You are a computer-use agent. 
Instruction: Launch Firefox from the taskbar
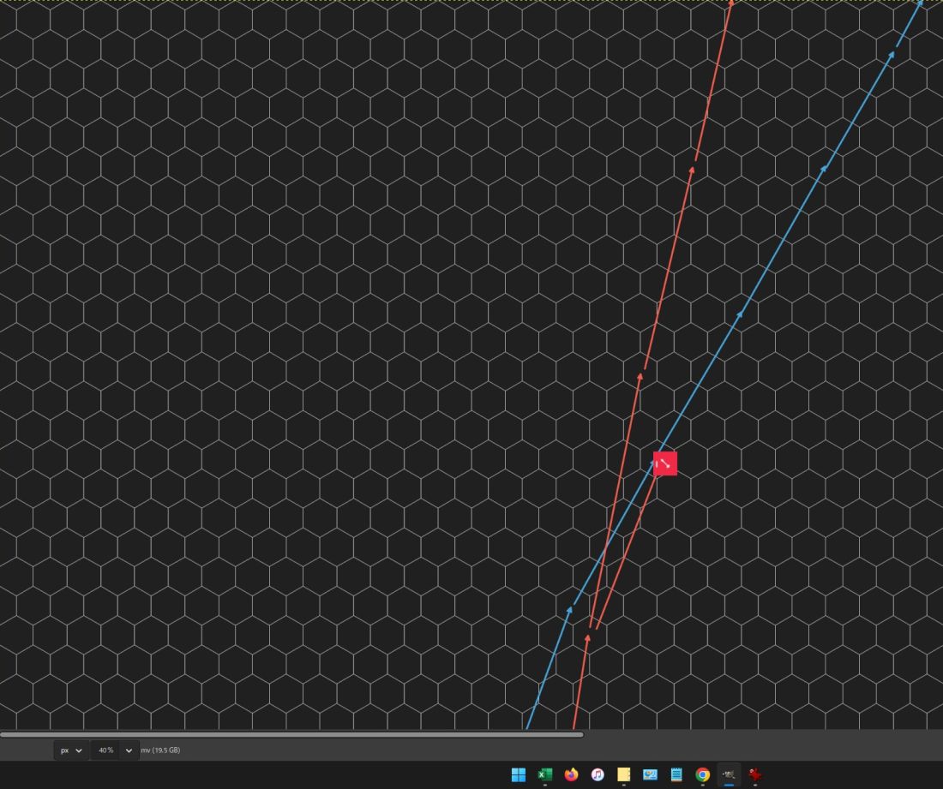571,774
